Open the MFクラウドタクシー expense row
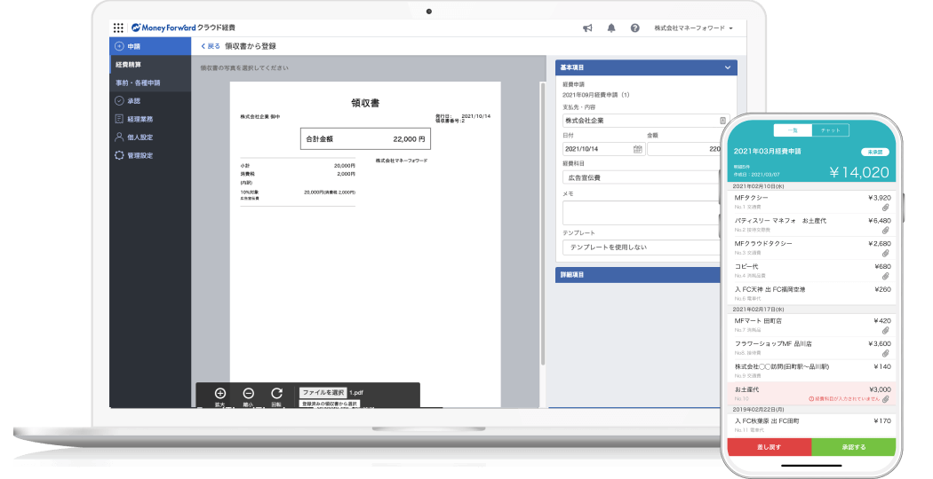This screenshot has width=933, height=479. coord(812,247)
